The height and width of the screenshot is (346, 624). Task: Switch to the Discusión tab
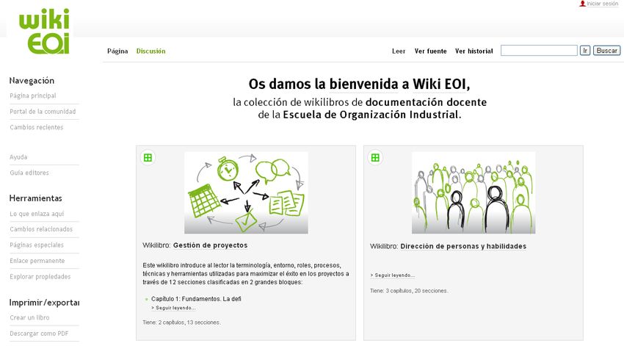[x=150, y=51]
